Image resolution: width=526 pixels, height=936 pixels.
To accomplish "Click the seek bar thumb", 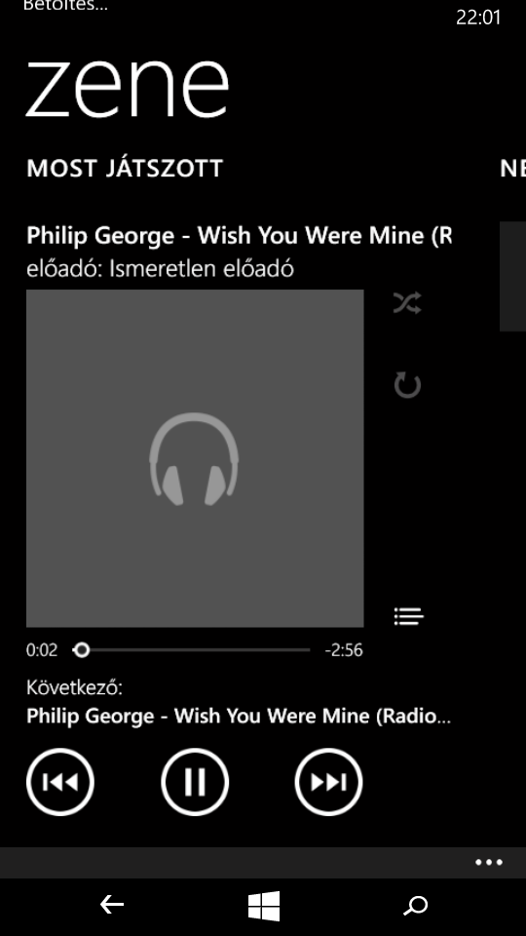I will (82, 649).
